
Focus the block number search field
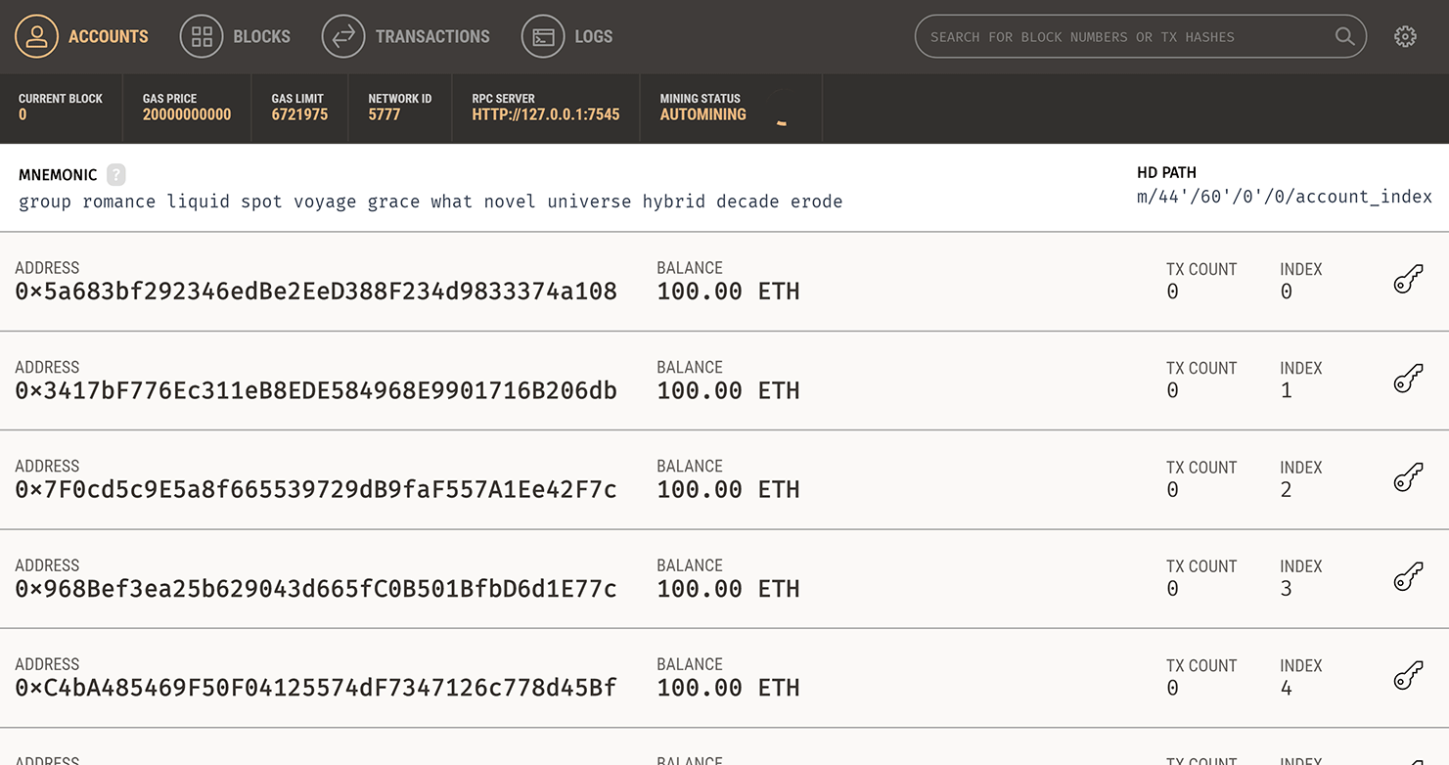click(1125, 37)
